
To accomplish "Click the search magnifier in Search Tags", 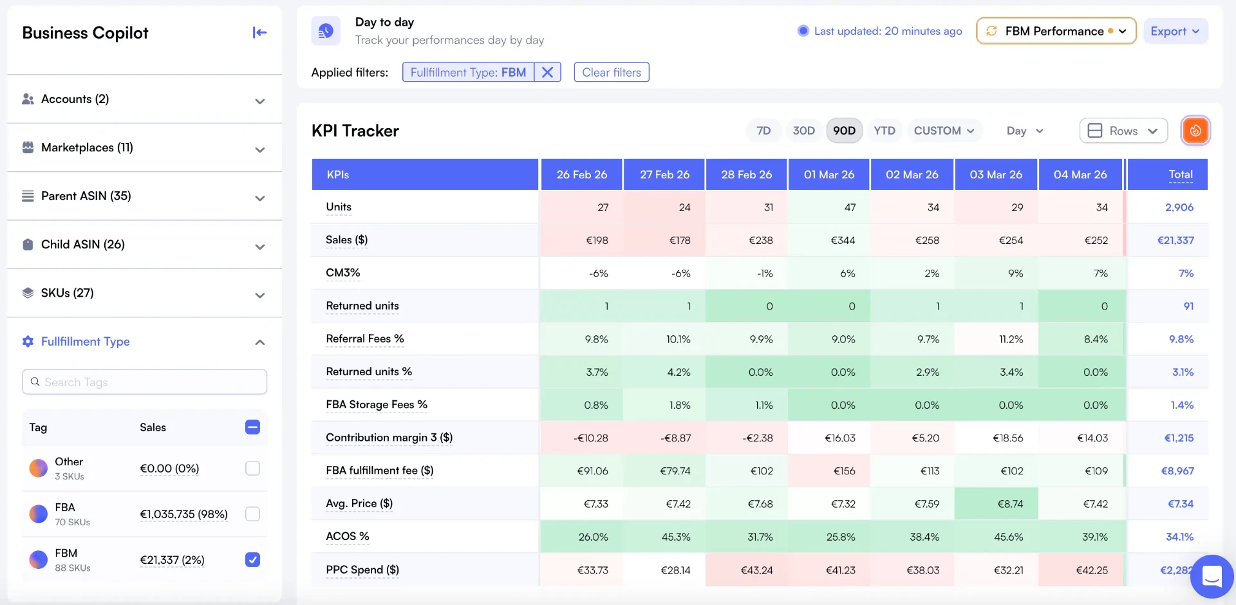I will (35, 382).
